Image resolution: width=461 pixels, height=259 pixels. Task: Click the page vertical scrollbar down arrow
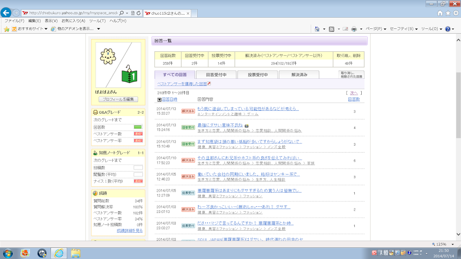click(x=458, y=235)
